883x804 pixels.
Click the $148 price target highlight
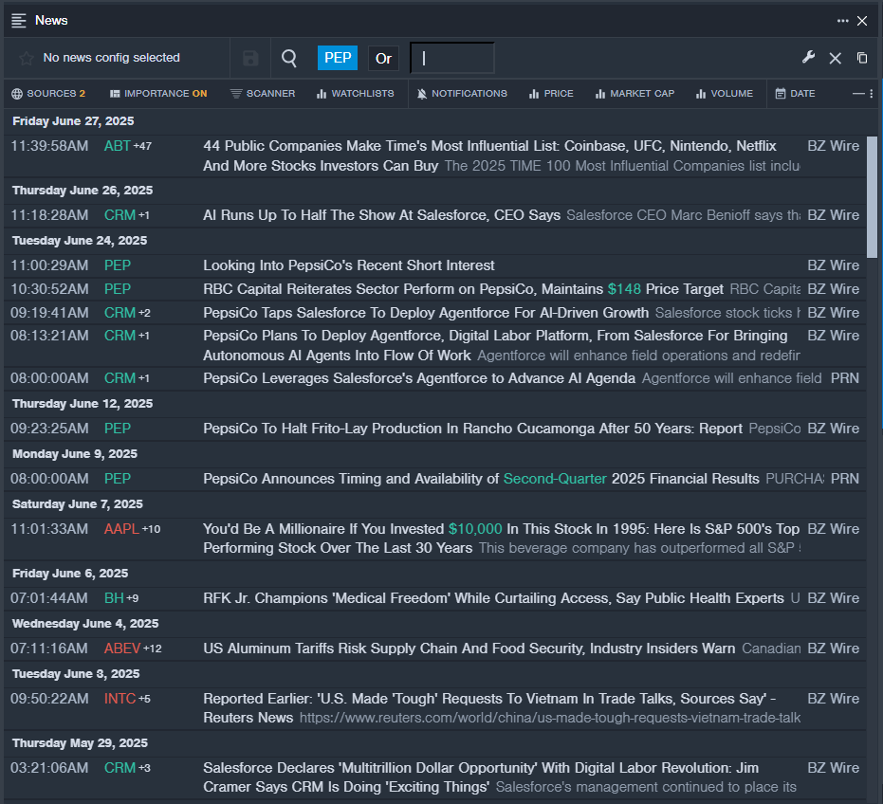point(624,289)
